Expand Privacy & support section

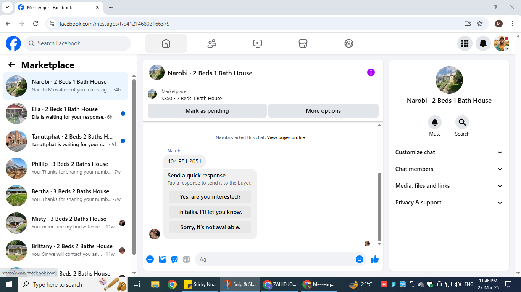click(449, 203)
